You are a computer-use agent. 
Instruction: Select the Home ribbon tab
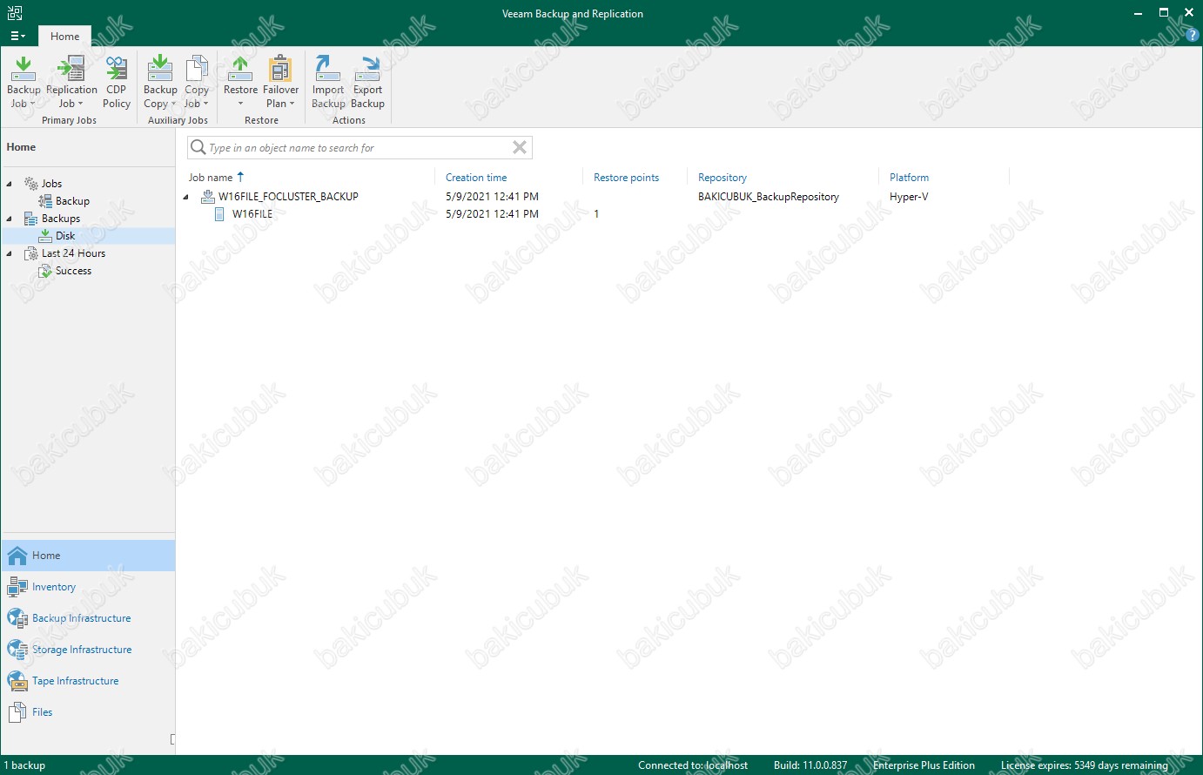coord(64,37)
